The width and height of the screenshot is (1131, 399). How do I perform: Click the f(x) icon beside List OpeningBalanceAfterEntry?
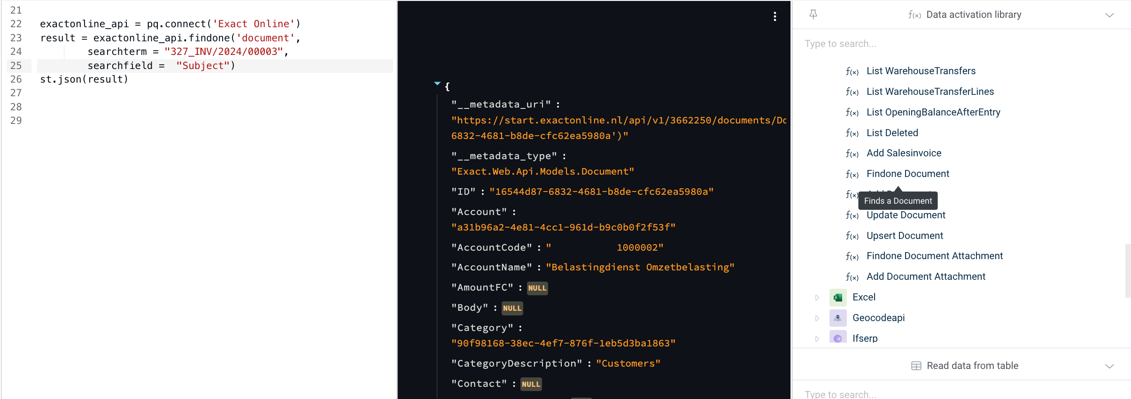click(852, 113)
